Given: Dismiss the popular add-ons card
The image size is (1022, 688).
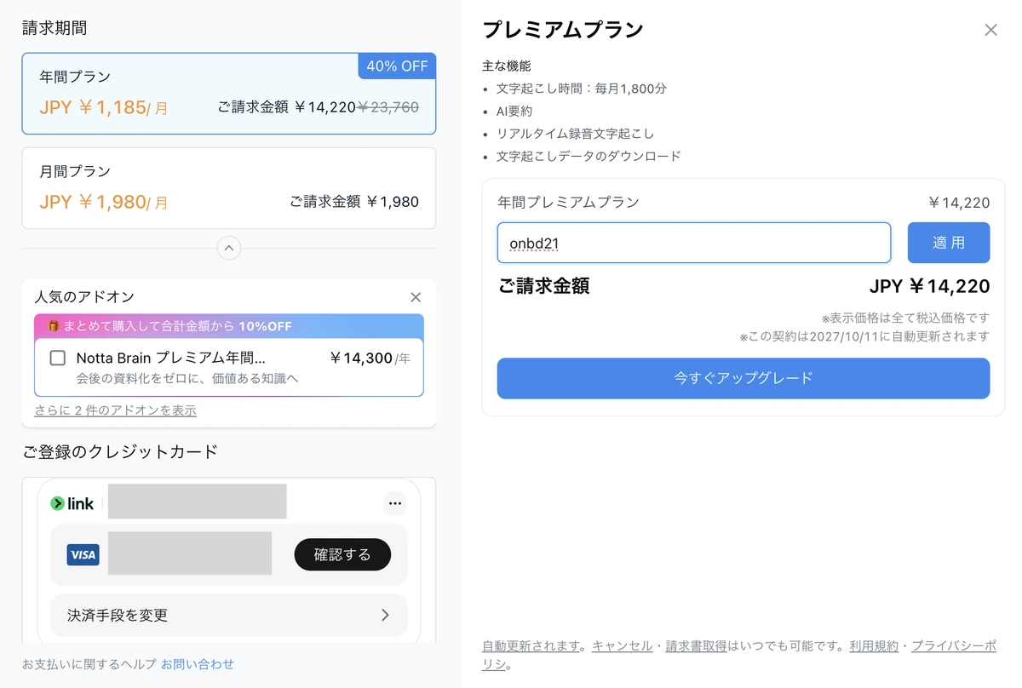Looking at the screenshot, I should (x=416, y=297).
